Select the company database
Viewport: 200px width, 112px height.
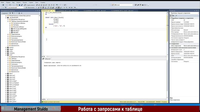[12, 53]
